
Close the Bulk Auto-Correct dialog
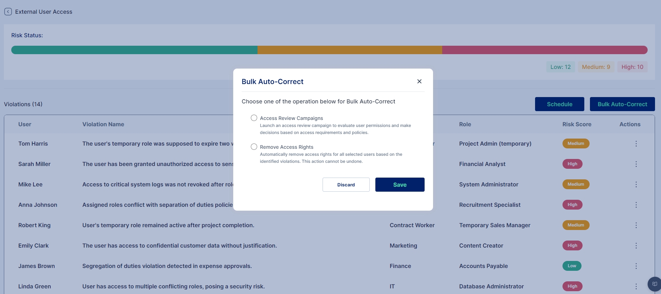(419, 81)
